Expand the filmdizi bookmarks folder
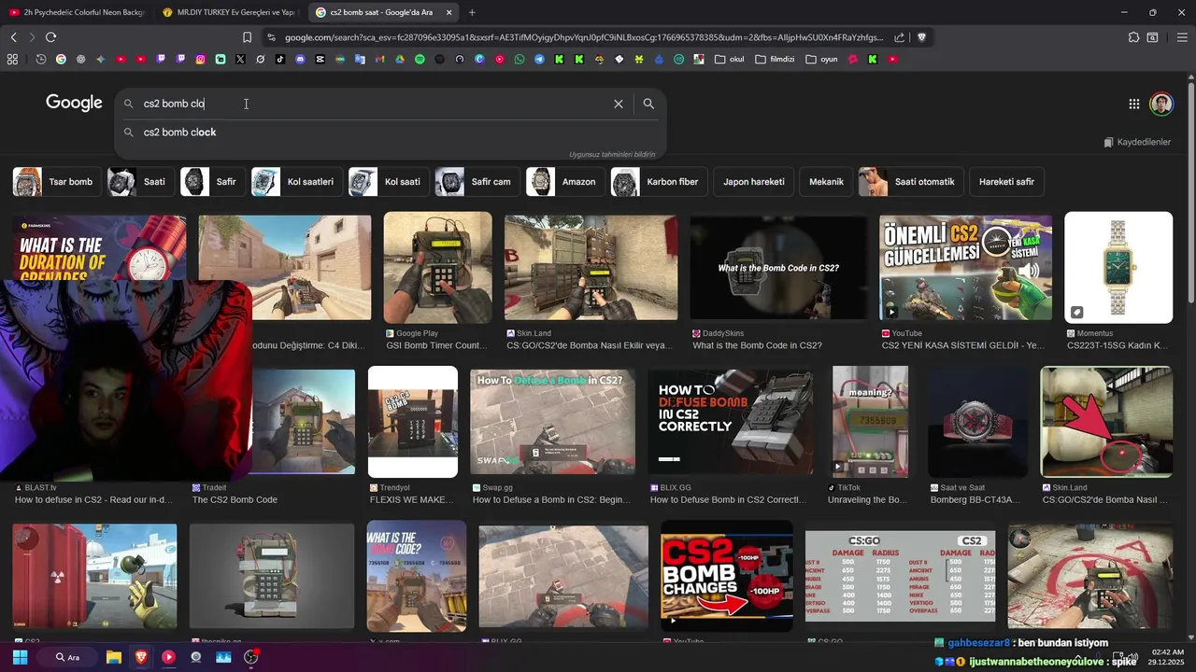 pos(775,59)
